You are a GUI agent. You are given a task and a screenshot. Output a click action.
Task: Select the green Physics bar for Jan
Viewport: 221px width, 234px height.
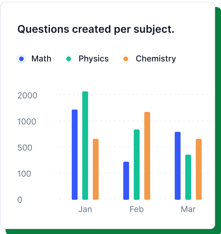(x=85, y=145)
